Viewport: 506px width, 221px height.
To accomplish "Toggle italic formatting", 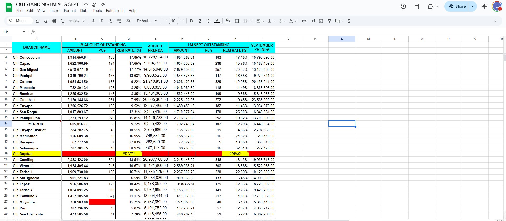I will pyautogui.click(x=200, y=21).
